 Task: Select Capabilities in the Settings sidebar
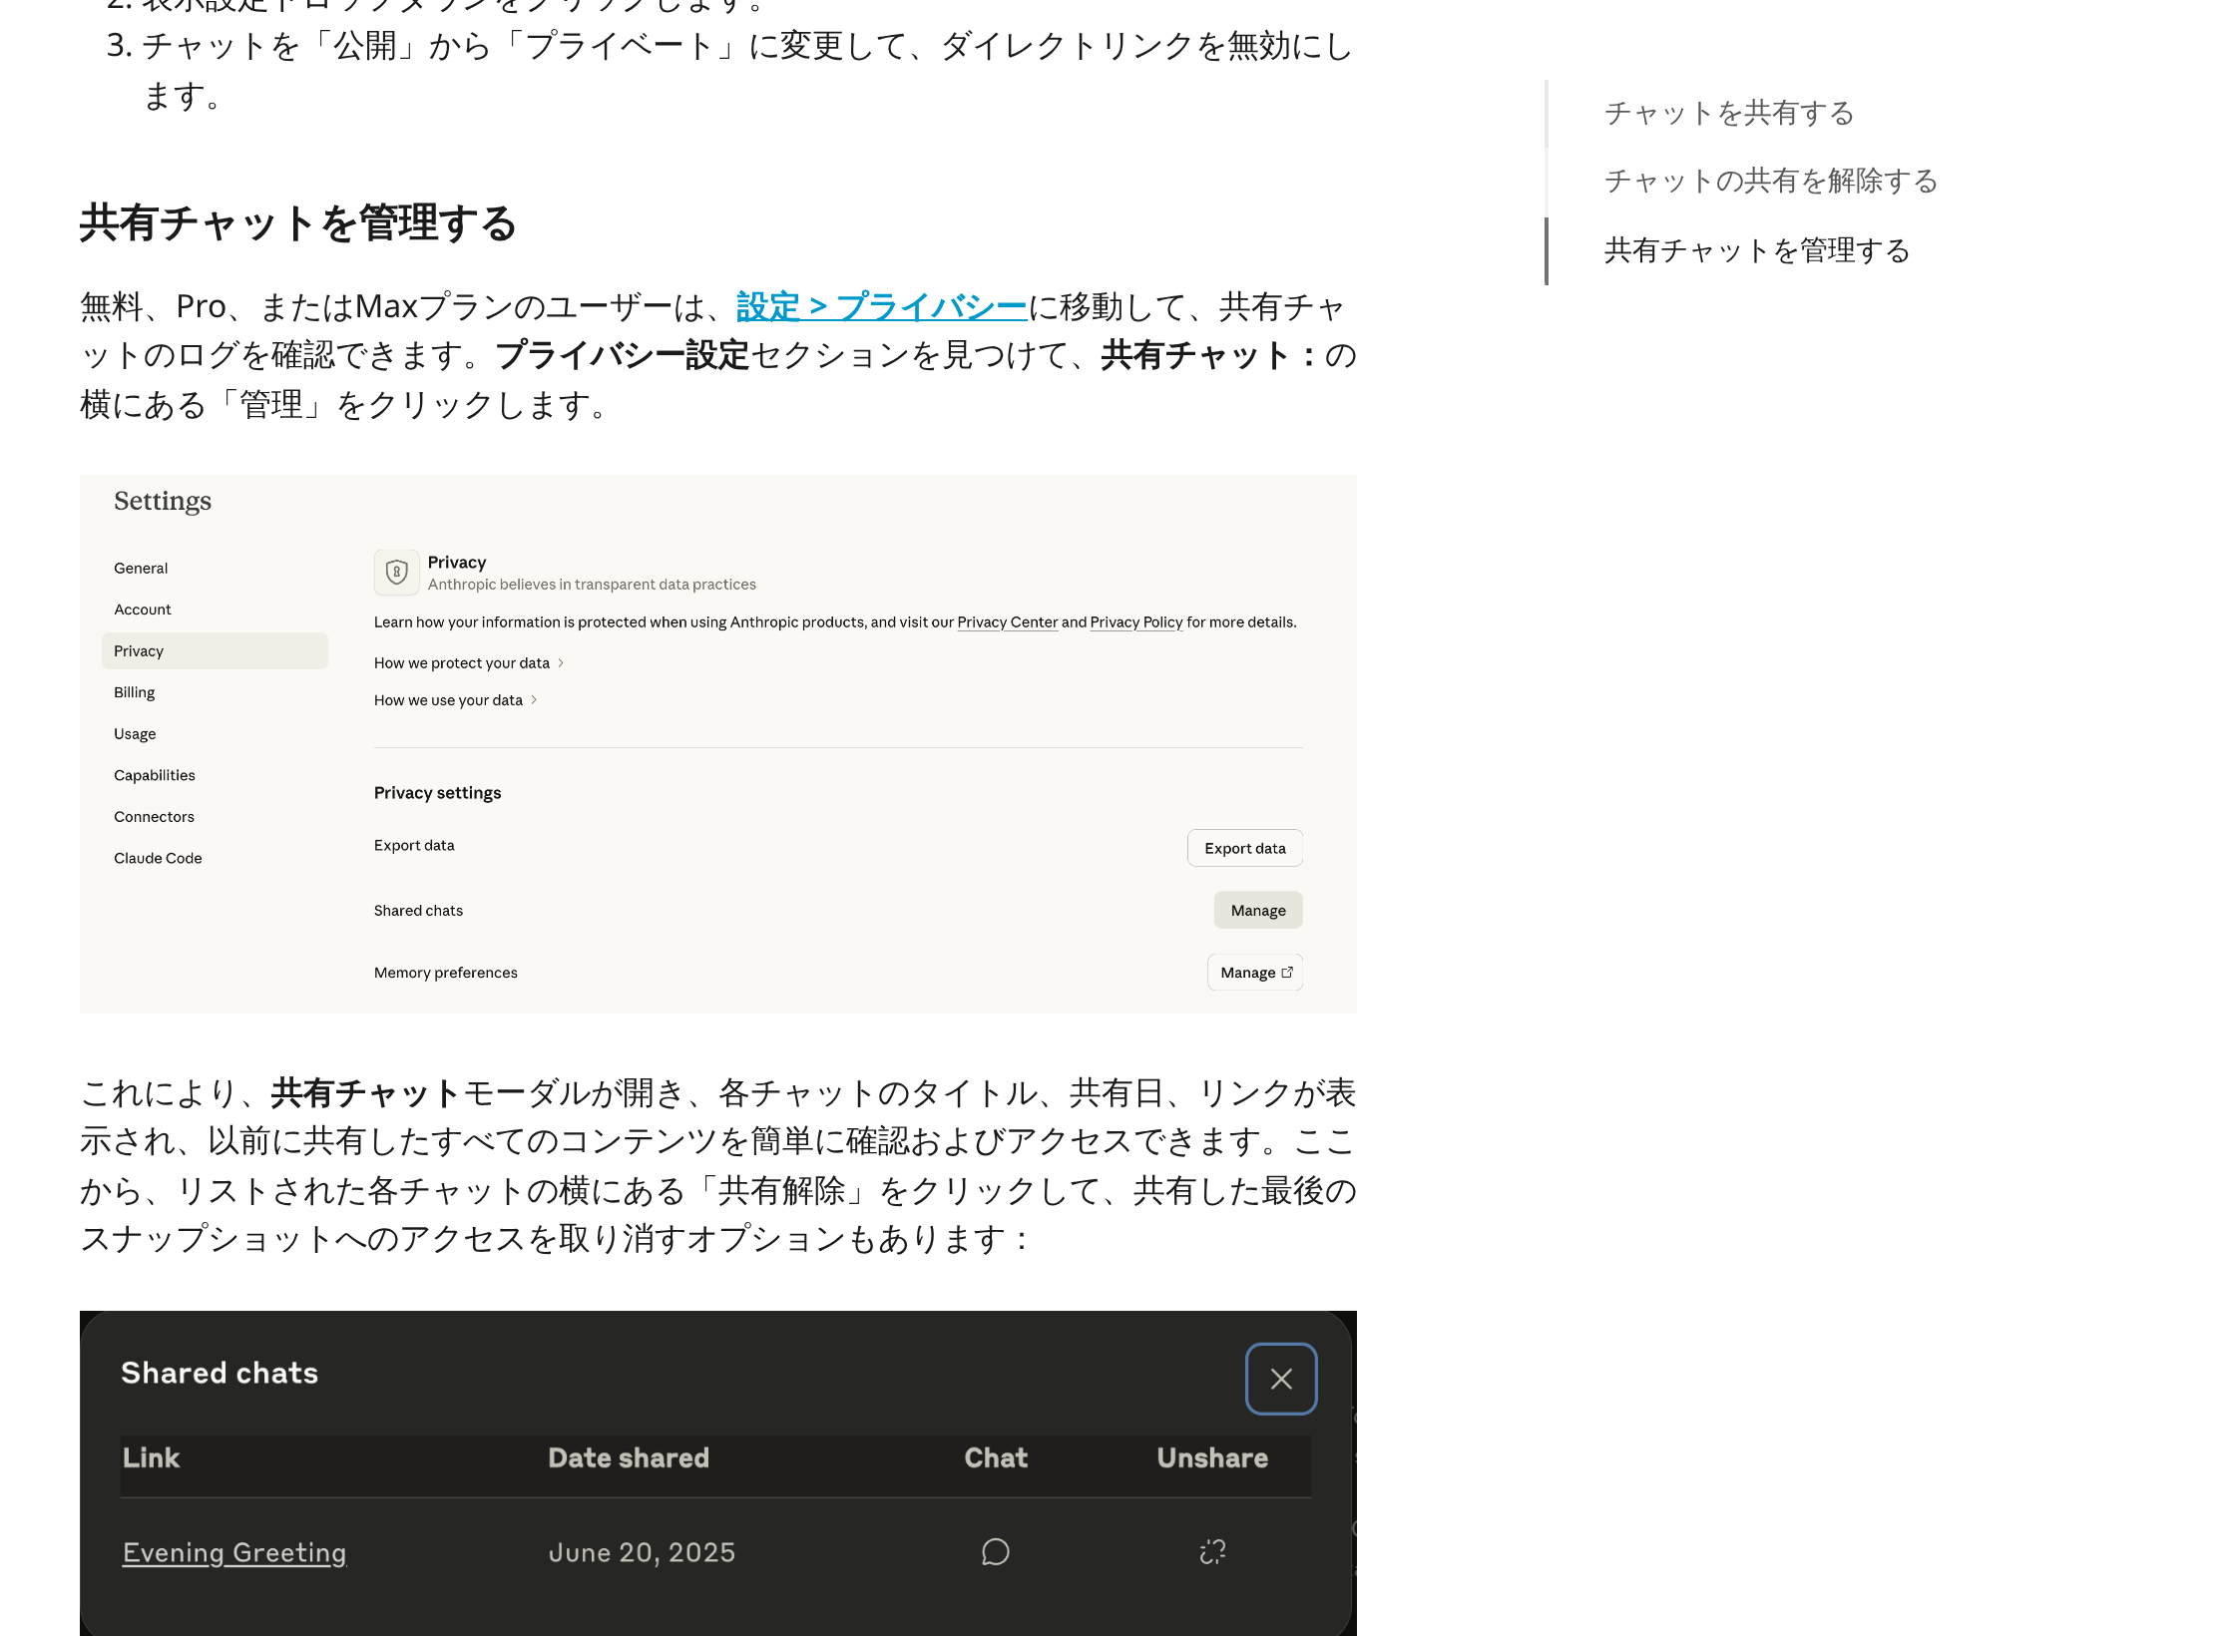click(x=155, y=775)
